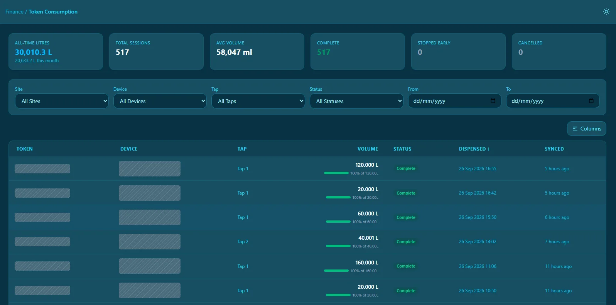Click the 20,633.2 L this month text
616x305 pixels.
(x=37, y=61)
